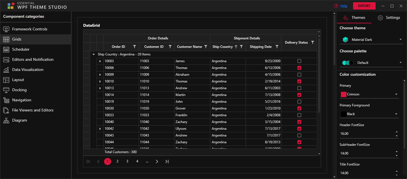
Task: Open the Diagram category icon
Action: (x=6, y=120)
